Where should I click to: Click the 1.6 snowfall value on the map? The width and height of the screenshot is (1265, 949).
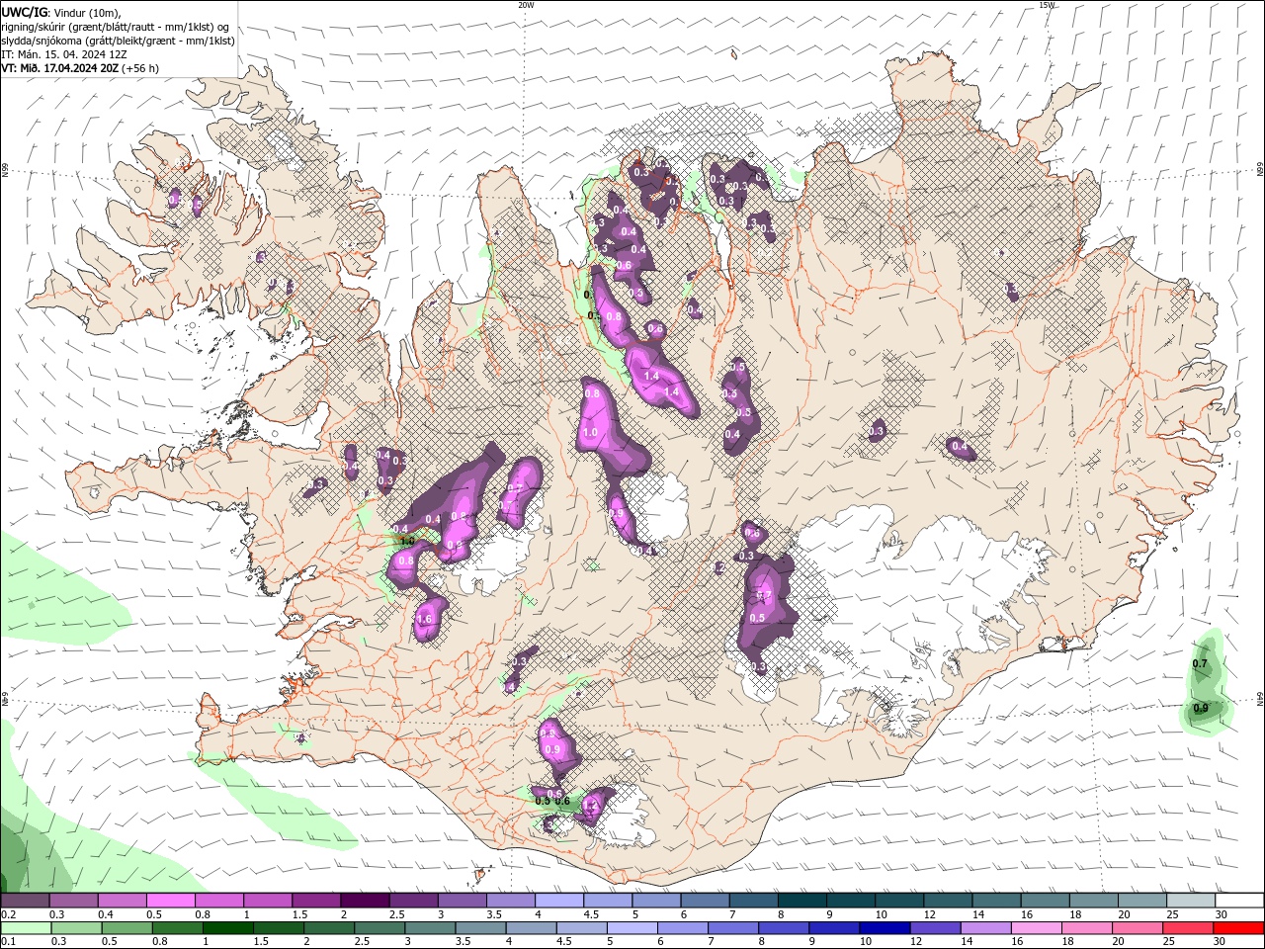[425, 620]
